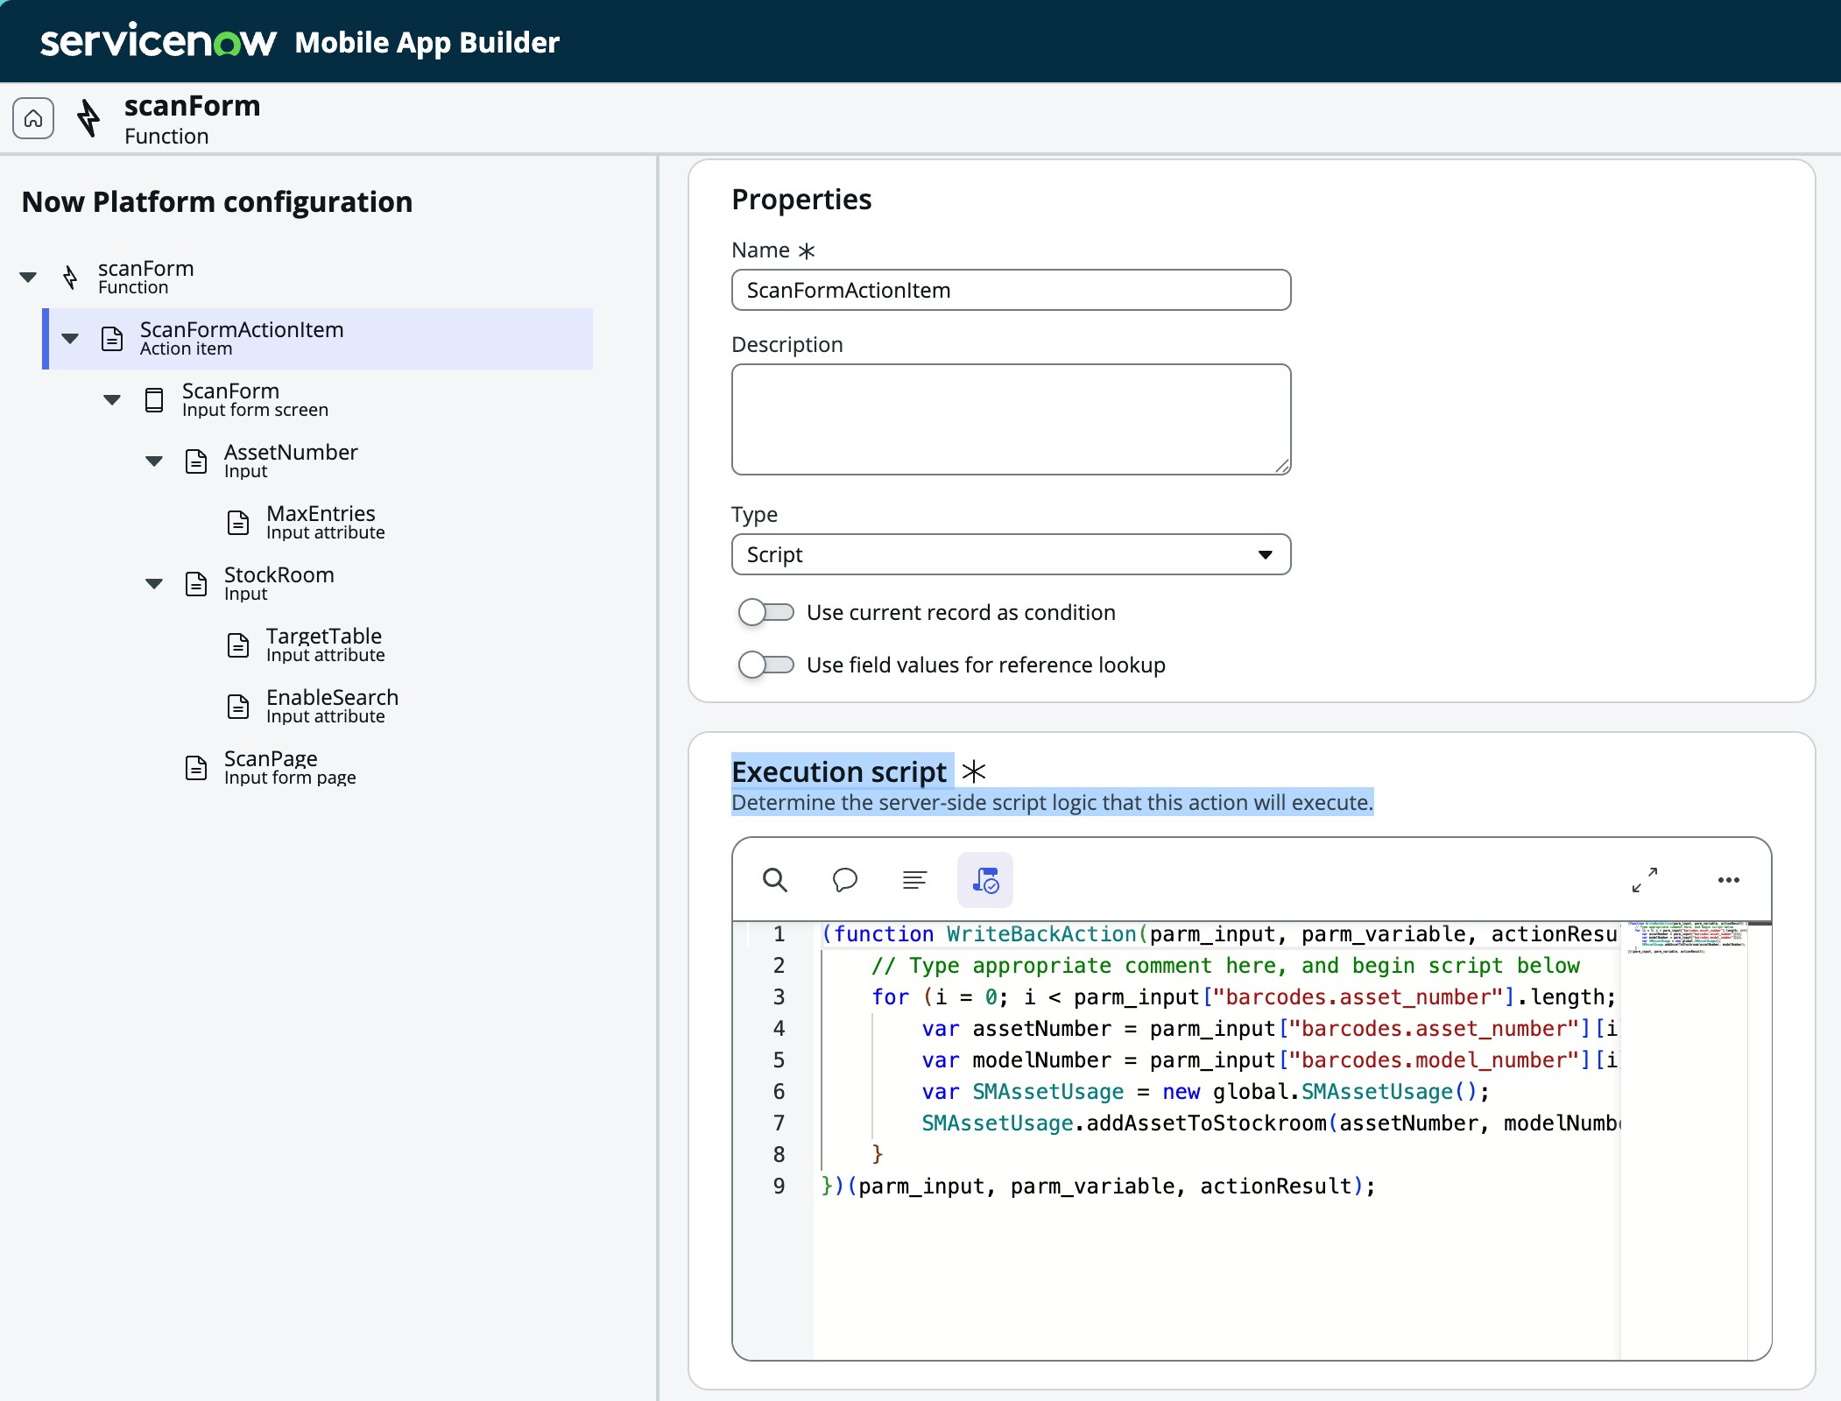Viewport: 1841px width, 1401px height.
Task: Collapse the ScanFormActionItem tree node
Action: coord(70,339)
